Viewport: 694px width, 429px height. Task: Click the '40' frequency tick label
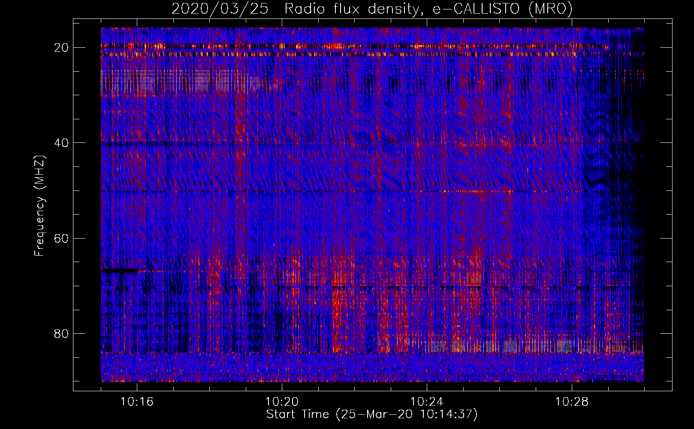point(62,143)
